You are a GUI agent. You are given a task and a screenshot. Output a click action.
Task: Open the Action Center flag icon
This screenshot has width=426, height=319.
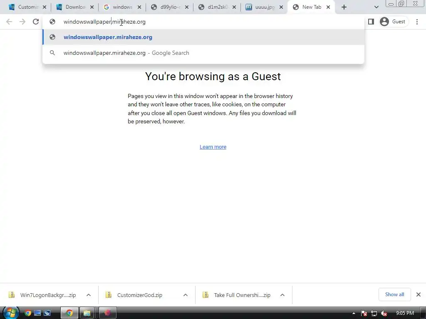click(x=364, y=314)
